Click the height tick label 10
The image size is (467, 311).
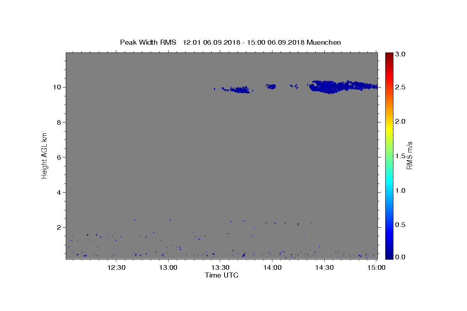57,87
